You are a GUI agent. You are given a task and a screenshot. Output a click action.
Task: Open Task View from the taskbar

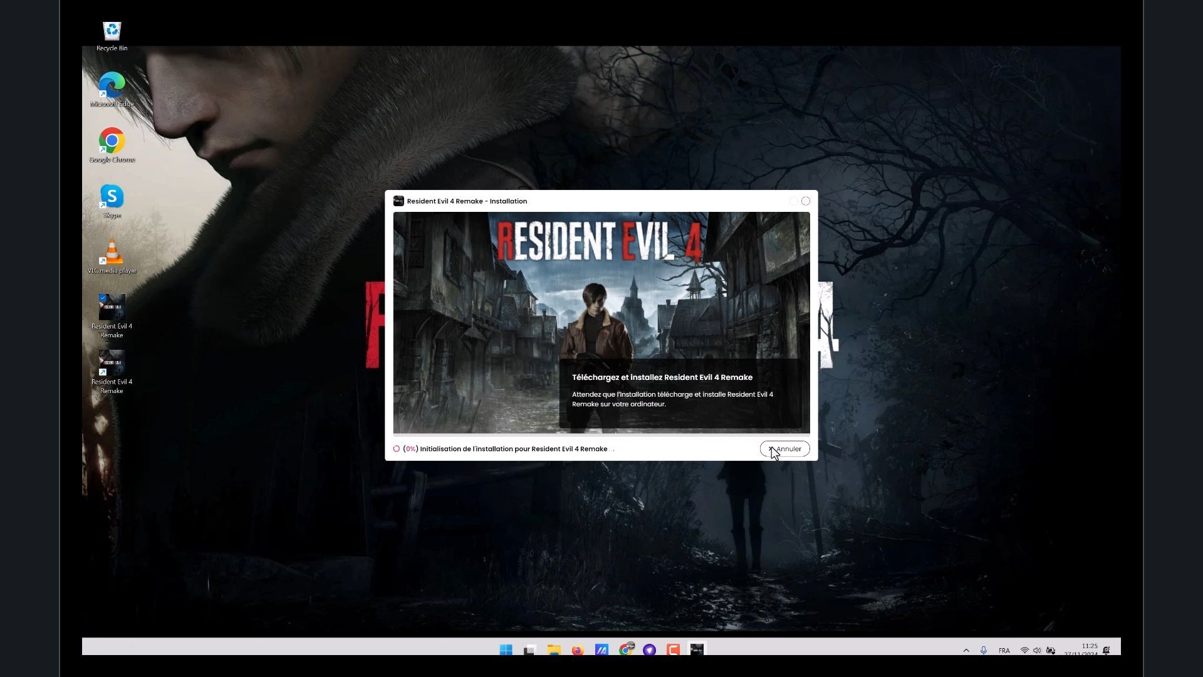[529, 649]
